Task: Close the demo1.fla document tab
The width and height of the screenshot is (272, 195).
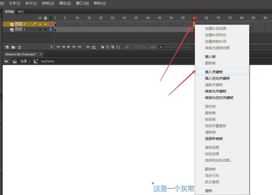Action: tap(41, 54)
